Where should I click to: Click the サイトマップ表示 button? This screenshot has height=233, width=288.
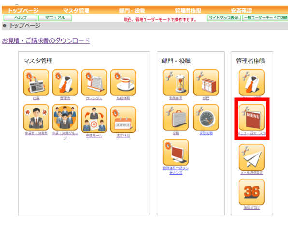pos(224,18)
